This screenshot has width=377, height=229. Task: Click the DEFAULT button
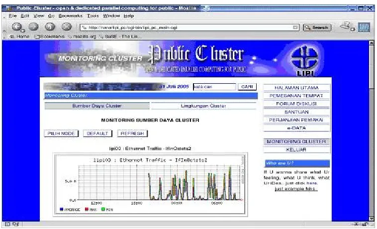click(97, 133)
